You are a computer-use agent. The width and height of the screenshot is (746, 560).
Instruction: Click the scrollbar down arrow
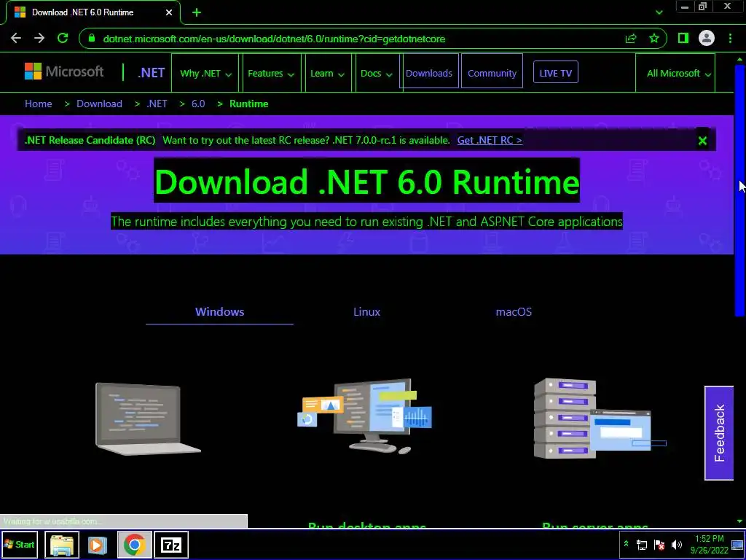click(x=739, y=522)
